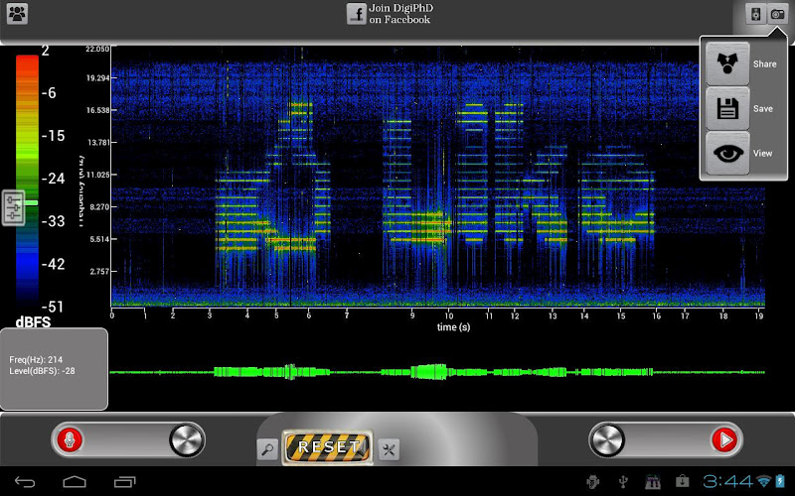
Task: Tap the notification icon beside the USB icon
Action: (x=652, y=481)
